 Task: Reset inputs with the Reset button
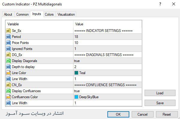[x=167, y=114]
